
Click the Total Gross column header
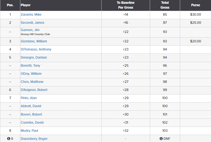165,5
